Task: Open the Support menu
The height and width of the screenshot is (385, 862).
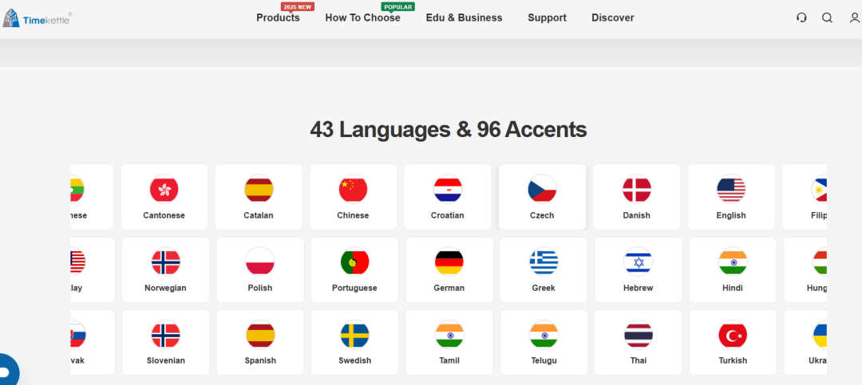Action: (x=547, y=18)
